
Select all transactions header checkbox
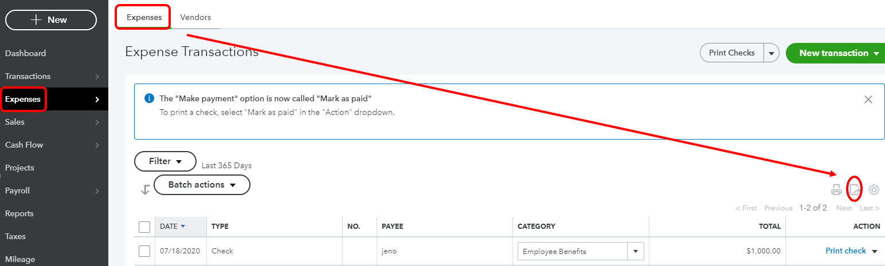tap(144, 227)
